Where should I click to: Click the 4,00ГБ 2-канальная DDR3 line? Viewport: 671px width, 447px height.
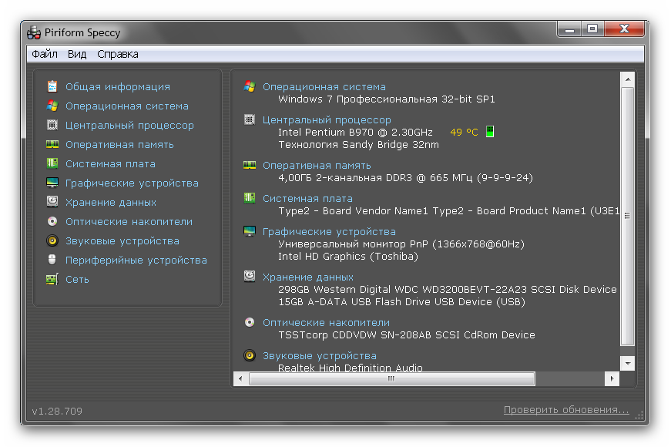click(x=405, y=178)
